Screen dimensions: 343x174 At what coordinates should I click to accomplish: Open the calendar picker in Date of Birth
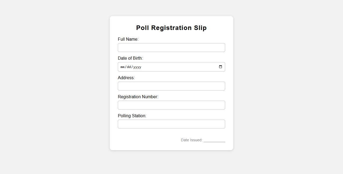[x=220, y=67]
